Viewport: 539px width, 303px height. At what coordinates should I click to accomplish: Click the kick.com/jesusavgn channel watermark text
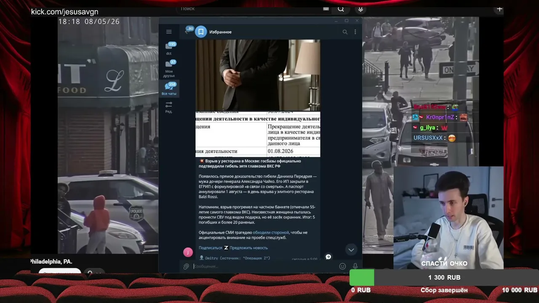click(64, 12)
